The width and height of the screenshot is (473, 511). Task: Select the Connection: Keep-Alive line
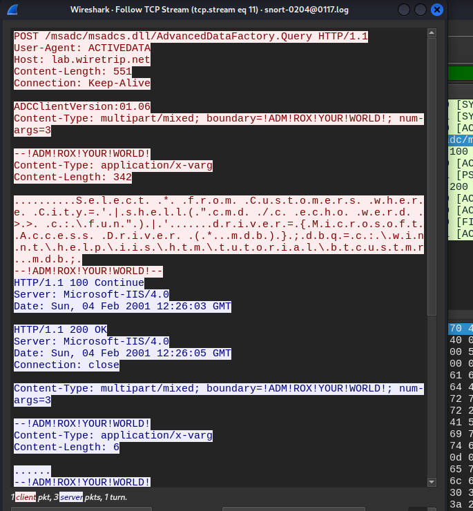pyautogui.click(x=81, y=83)
